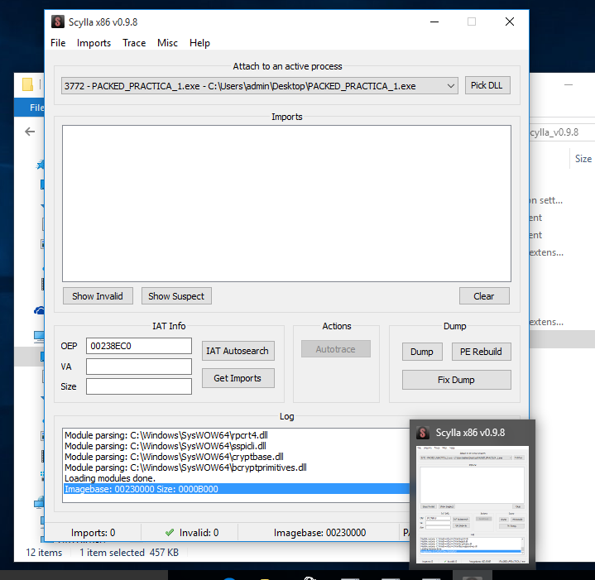595x580 pixels.
Task: Click the green checkmark in the status bar
Action: click(170, 533)
